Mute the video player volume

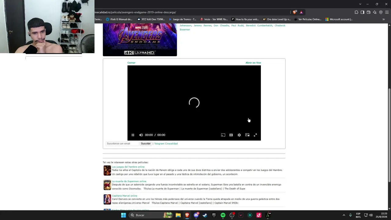[x=141, y=135]
